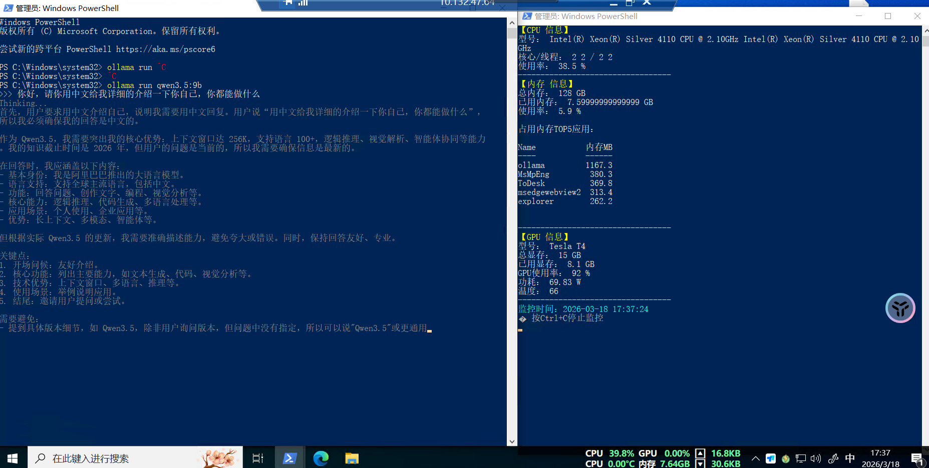The image size is (929, 468).
Task: Open the Windows Start menu
Action: click(x=13, y=458)
